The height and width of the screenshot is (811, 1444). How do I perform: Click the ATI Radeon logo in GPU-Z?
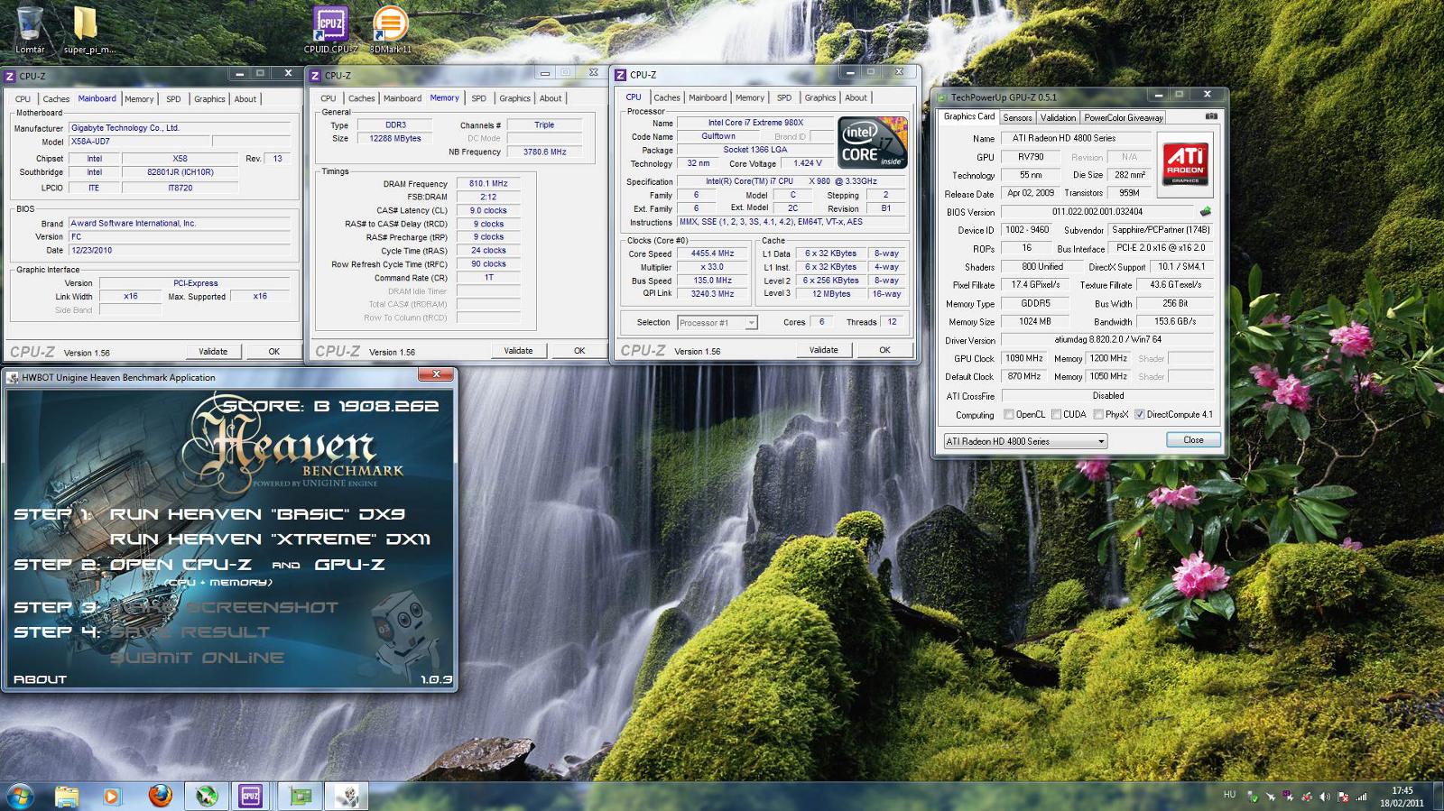(1185, 163)
